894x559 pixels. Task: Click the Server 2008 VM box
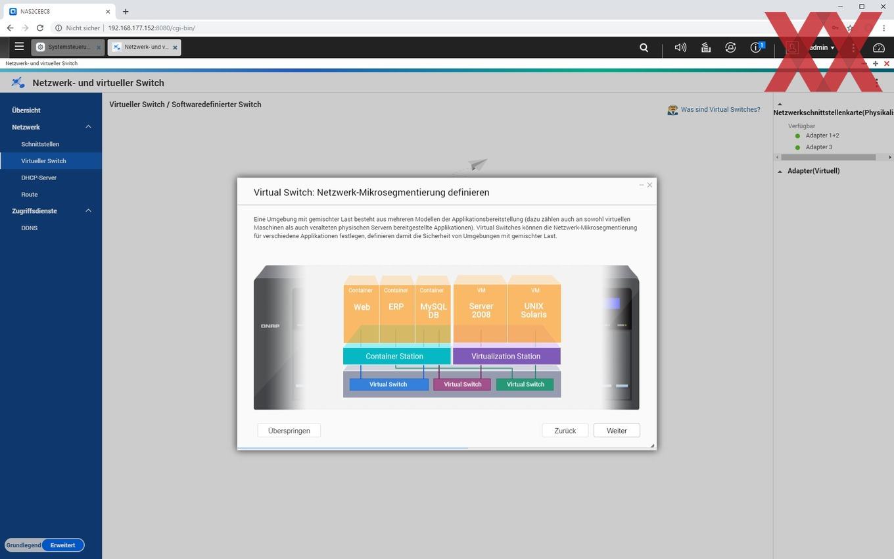coord(481,312)
